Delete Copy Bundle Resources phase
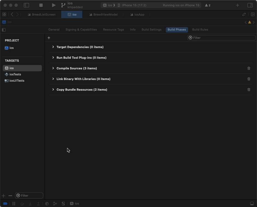The image size is (257, 207). point(249,90)
